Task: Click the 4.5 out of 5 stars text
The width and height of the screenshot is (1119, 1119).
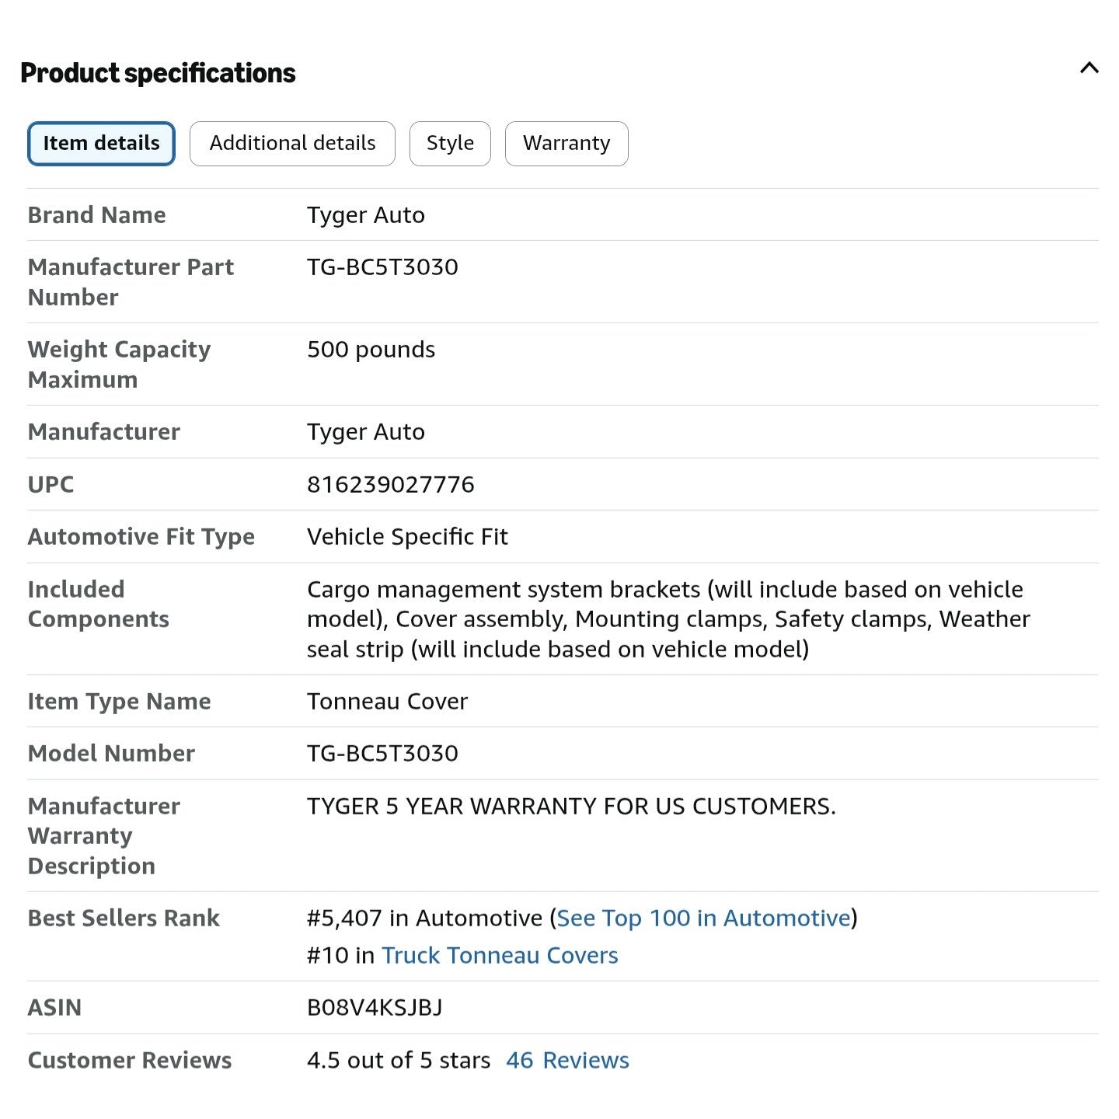Action: coord(399,1060)
